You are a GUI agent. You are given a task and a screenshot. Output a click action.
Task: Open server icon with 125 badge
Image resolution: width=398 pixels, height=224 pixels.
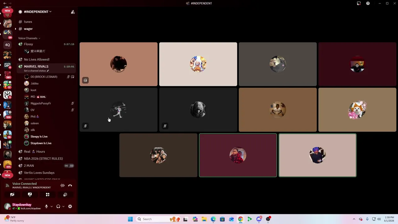coord(7,114)
